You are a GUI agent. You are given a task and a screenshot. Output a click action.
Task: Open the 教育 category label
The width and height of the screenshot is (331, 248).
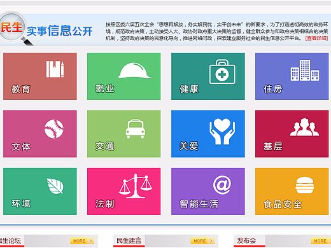point(21,89)
